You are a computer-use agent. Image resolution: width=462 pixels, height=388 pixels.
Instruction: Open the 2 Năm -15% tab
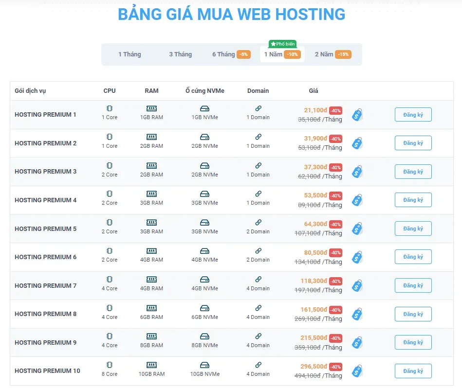pos(333,54)
